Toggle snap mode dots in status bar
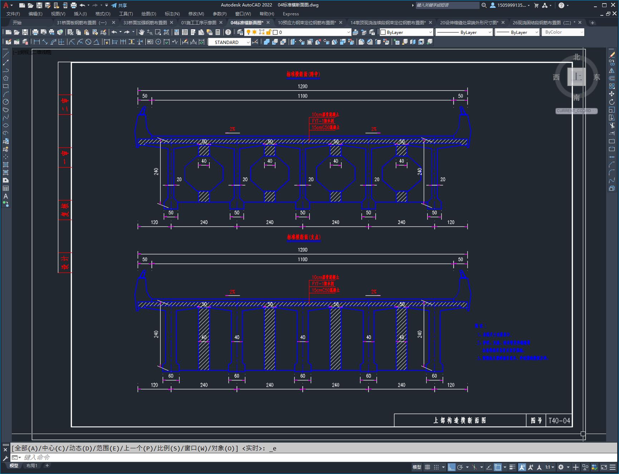This screenshot has width=619, height=474. click(x=436, y=467)
